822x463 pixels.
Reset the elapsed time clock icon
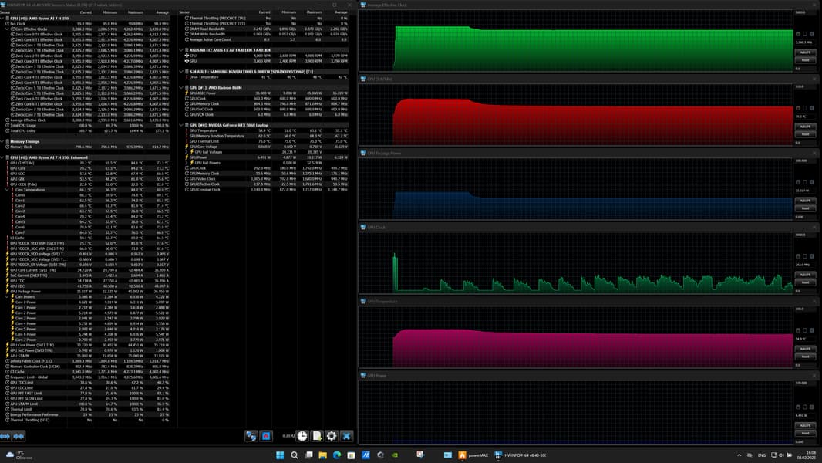point(302,436)
